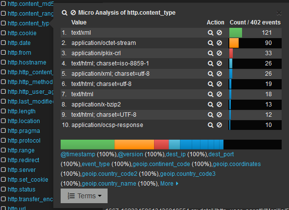Click green segment of the summary bar
The width and height of the screenshot is (289, 210).
pyautogui.click(x=88, y=145)
